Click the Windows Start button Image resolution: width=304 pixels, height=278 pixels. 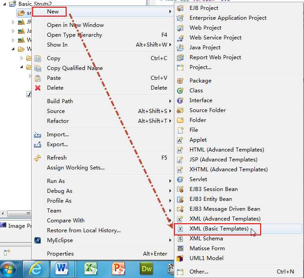(x=8, y=269)
